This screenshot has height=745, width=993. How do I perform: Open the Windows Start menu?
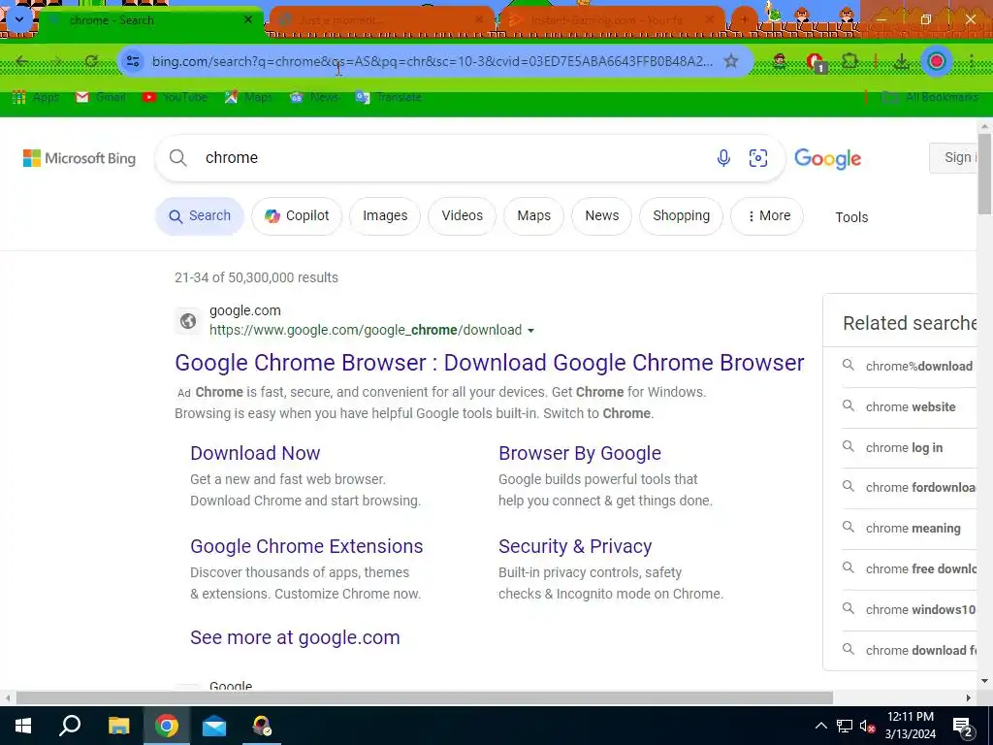23,726
